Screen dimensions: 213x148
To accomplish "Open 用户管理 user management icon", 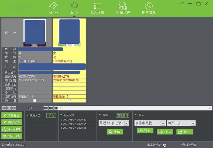I will pyautogui.click(x=149, y=6).
